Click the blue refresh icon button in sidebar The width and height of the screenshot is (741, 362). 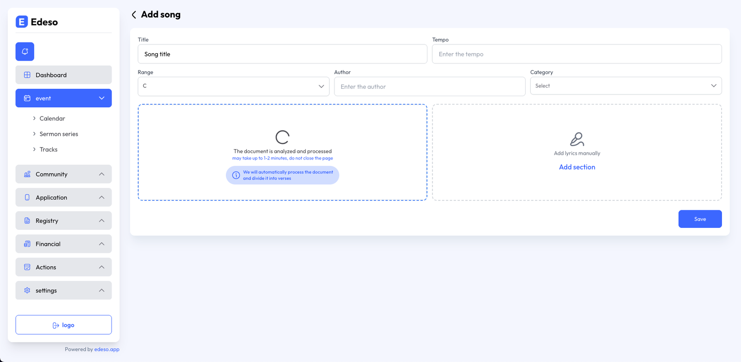pos(25,51)
